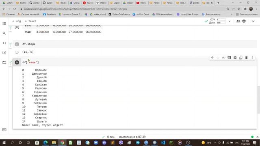Open Visual Studio Code from the taskbar
The height and width of the screenshot is (146, 260).
tap(163, 142)
